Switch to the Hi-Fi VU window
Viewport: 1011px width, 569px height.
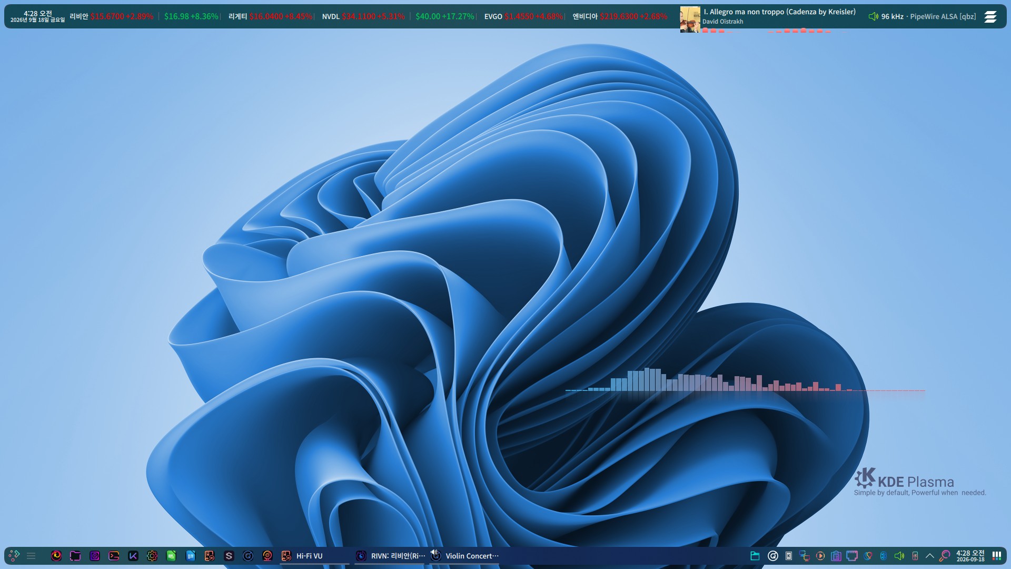coord(314,555)
